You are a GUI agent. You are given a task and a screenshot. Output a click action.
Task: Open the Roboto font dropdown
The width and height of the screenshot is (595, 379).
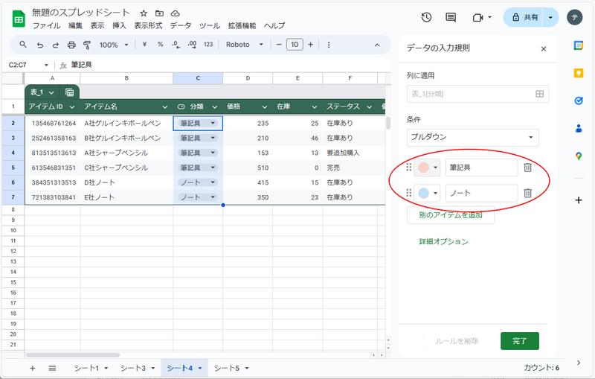tap(245, 45)
